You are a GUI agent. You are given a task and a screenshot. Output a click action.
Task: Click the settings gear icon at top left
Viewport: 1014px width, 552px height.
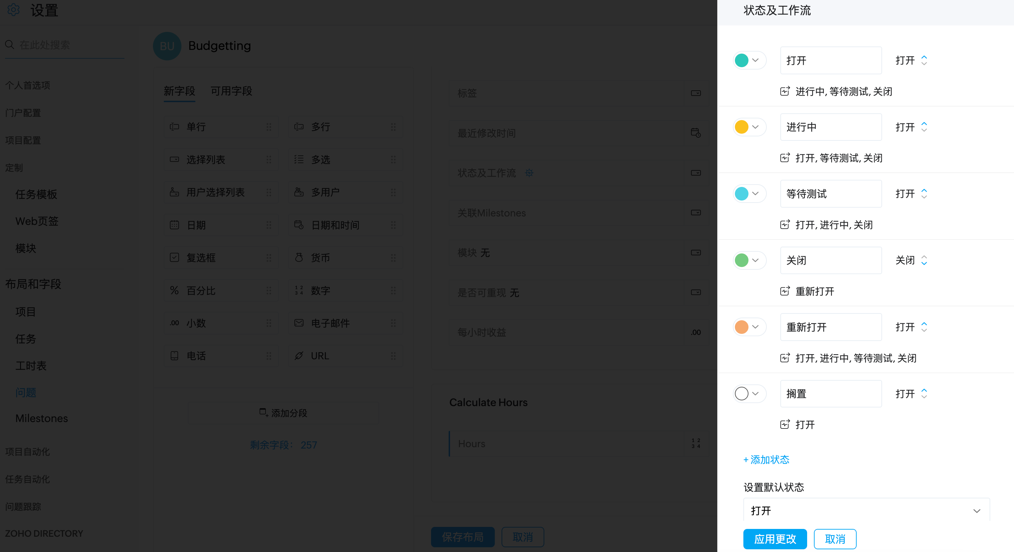[x=13, y=10]
